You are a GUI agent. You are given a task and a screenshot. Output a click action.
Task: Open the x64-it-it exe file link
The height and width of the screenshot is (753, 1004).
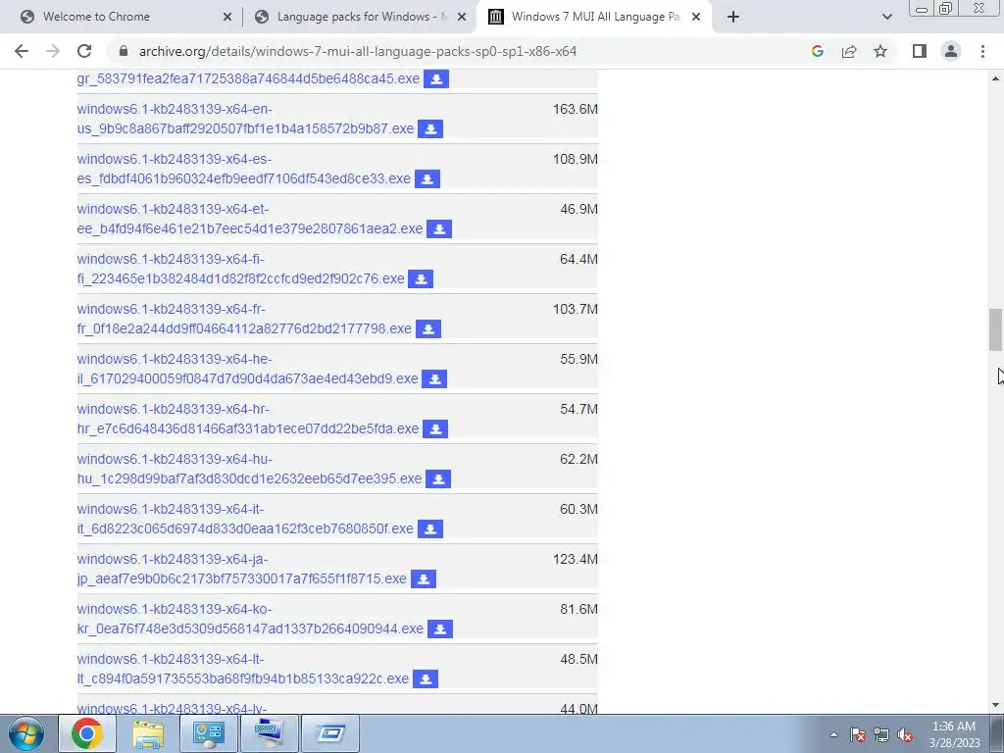245,519
